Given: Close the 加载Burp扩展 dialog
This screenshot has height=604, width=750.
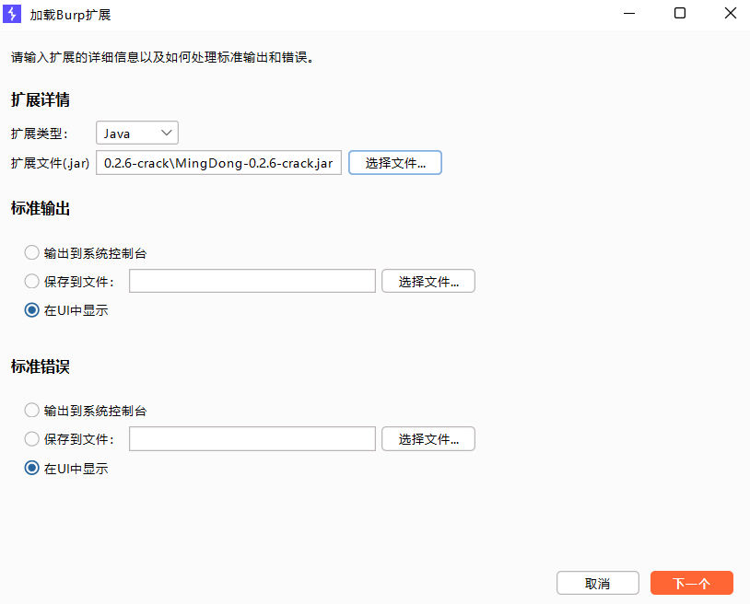Looking at the screenshot, I should coord(729,14).
